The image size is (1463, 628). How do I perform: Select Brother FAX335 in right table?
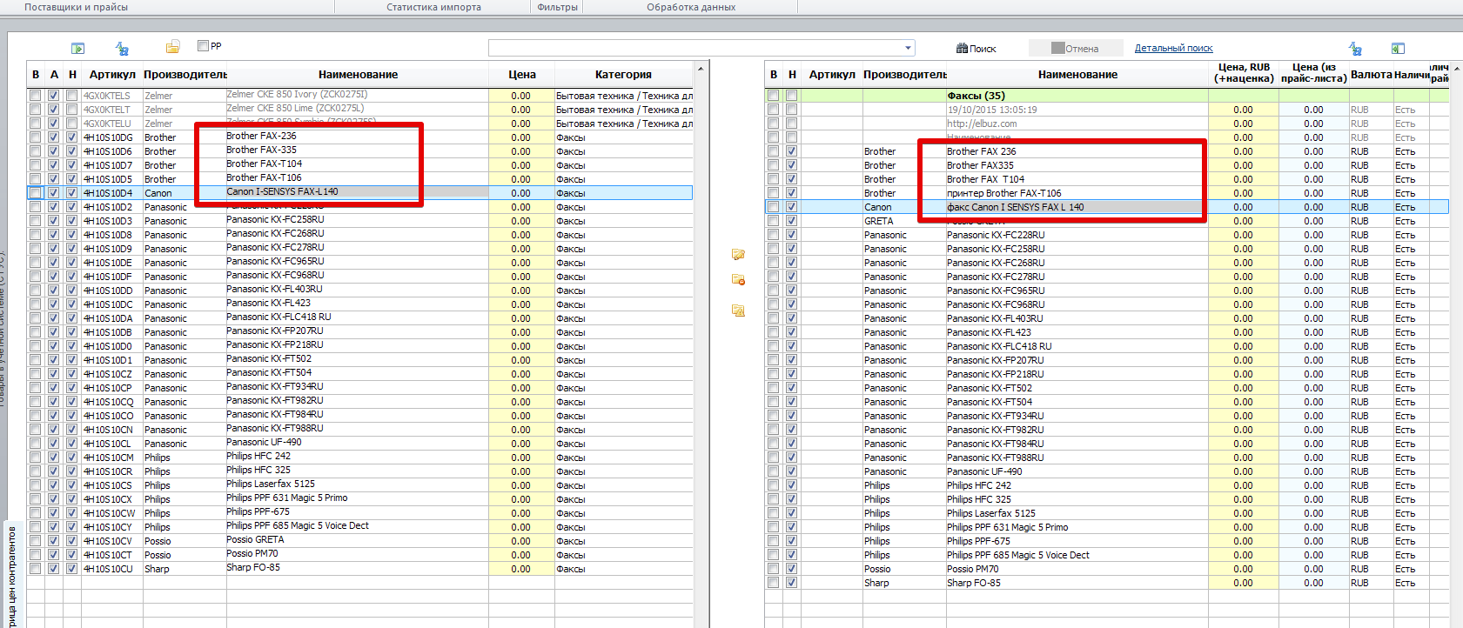(980, 165)
